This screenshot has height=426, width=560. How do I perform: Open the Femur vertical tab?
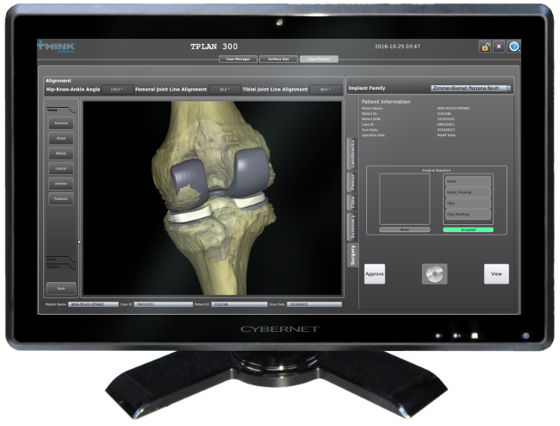pyautogui.click(x=352, y=181)
